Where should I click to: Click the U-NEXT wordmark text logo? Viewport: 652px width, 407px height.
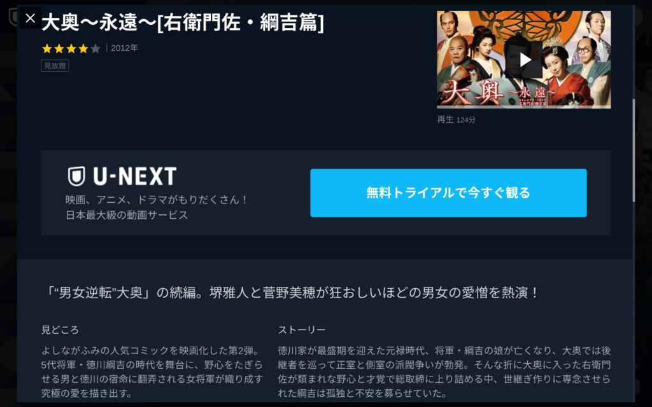[135, 176]
